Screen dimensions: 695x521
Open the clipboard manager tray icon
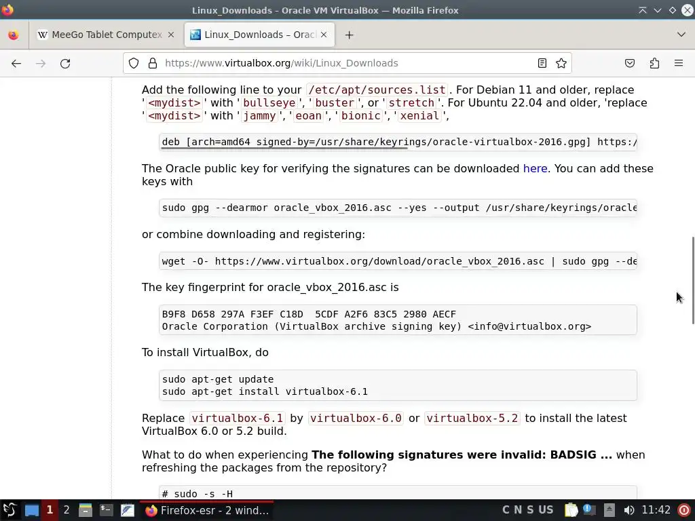click(x=571, y=510)
